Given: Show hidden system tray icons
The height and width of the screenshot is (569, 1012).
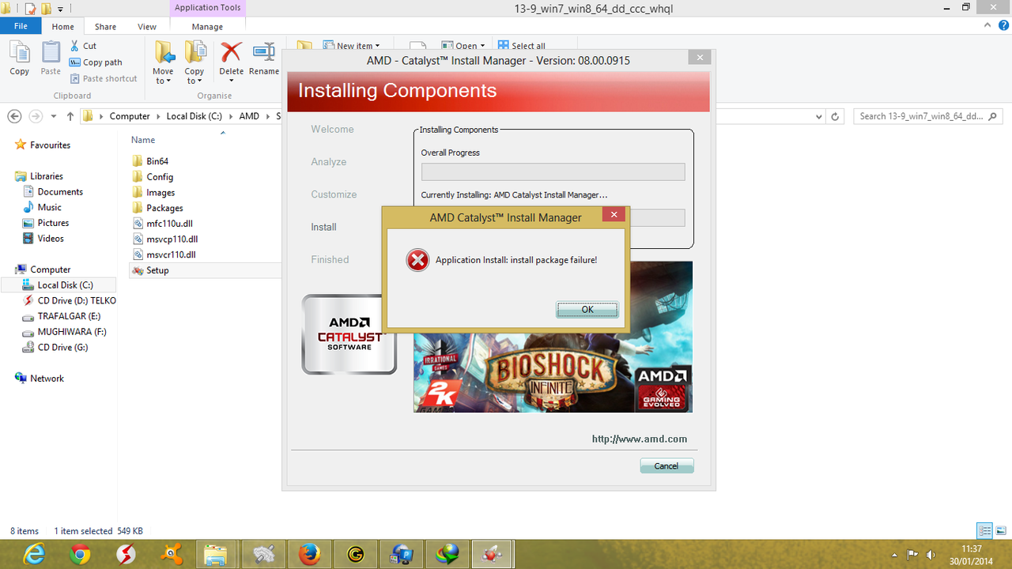Looking at the screenshot, I should [894, 555].
